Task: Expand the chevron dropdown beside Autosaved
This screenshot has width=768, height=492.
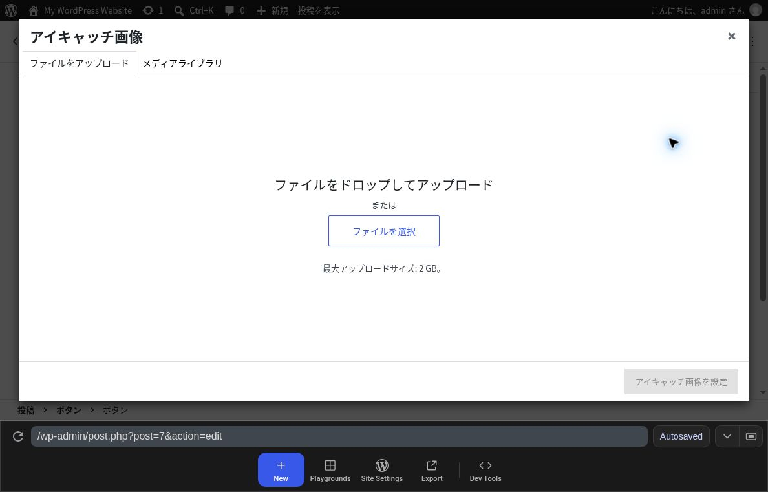Action: pyautogui.click(x=727, y=436)
